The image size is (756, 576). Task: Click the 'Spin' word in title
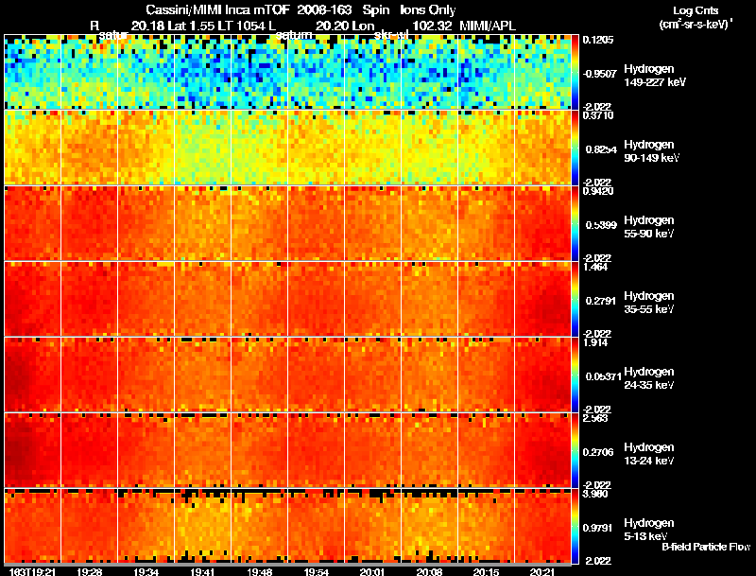375,9
